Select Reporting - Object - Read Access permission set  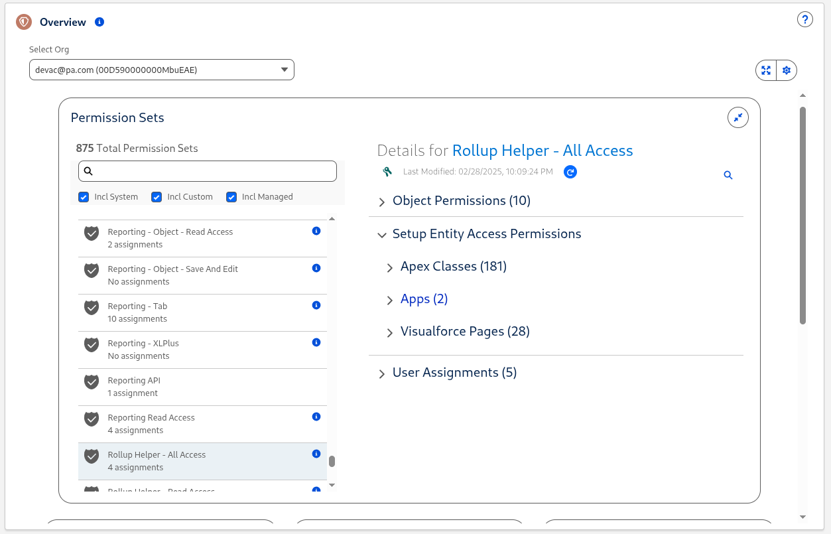tap(202, 238)
